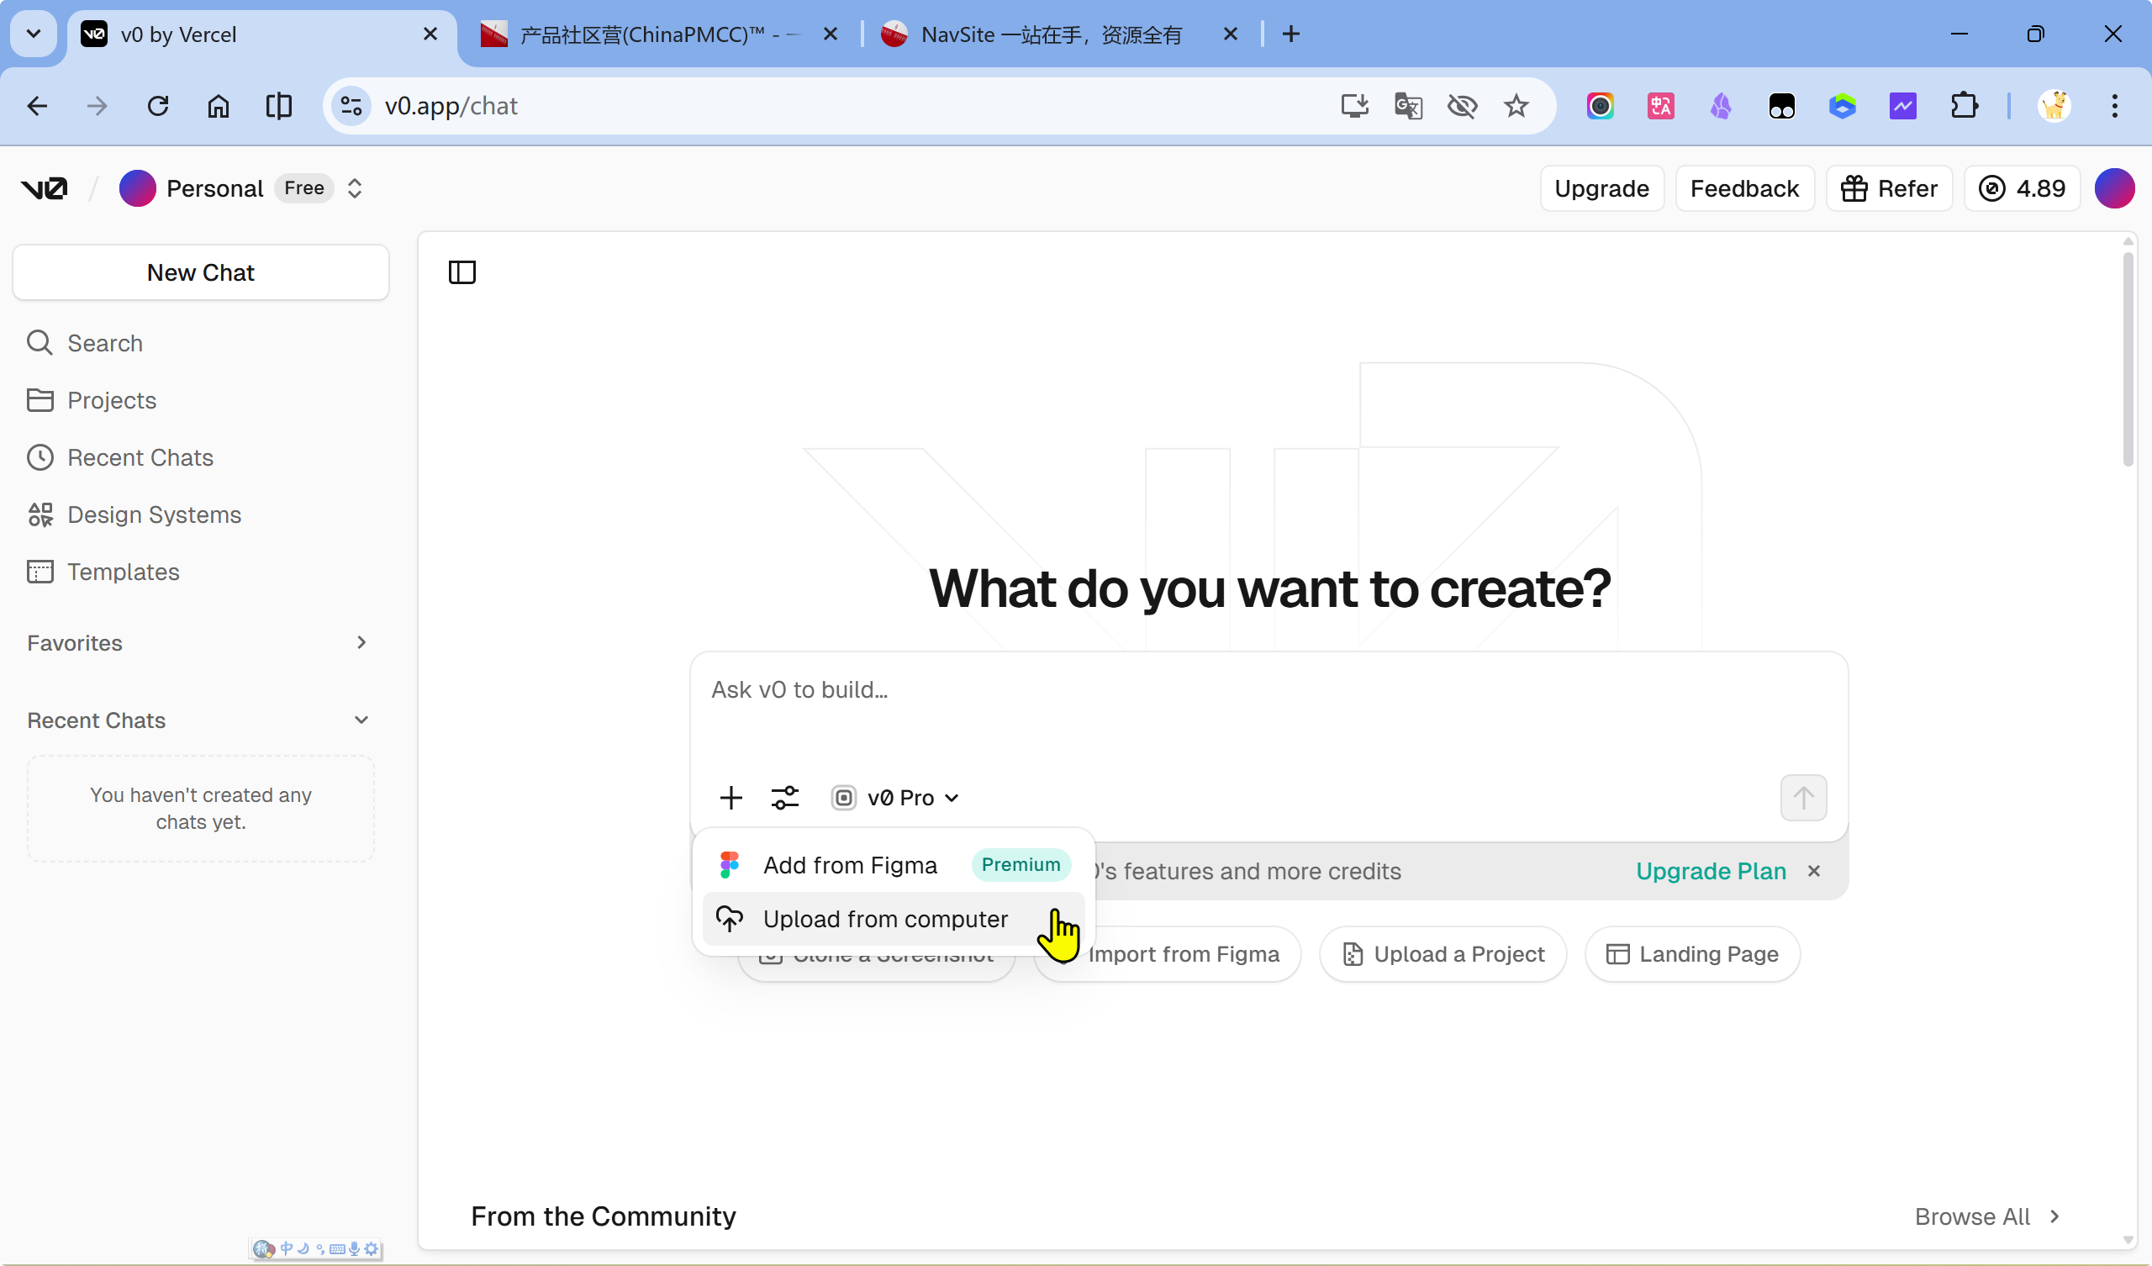Click the user avatar at top right
Viewport: 2152px width, 1266px height.
point(2113,189)
